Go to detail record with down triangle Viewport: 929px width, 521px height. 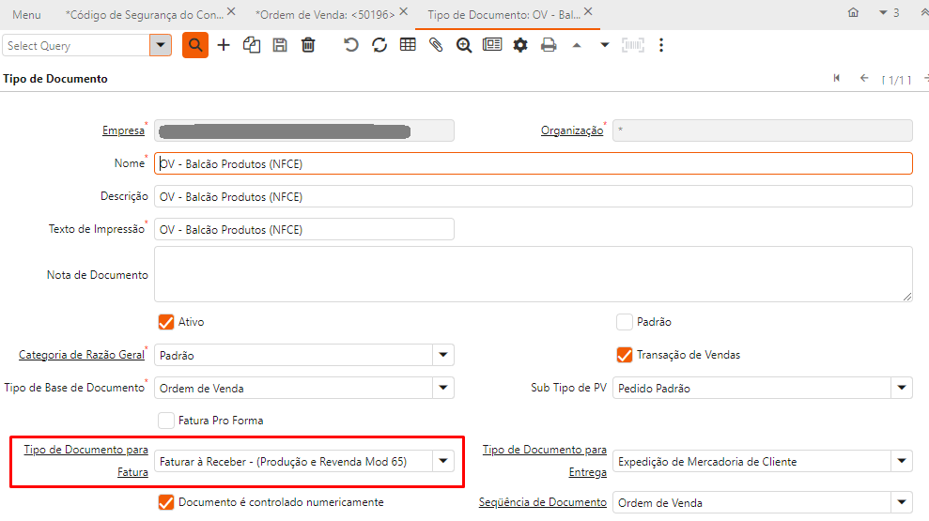click(x=604, y=45)
